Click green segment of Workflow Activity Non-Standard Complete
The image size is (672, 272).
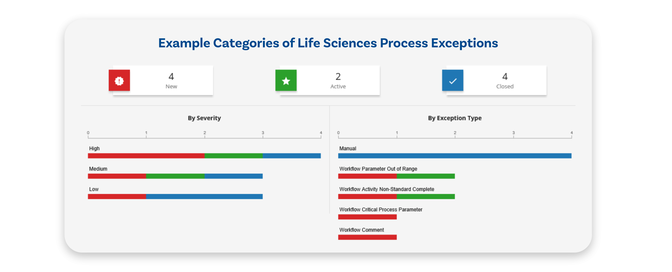[426, 197]
